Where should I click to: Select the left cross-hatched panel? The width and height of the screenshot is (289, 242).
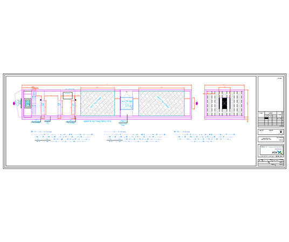click(x=98, y=103)
